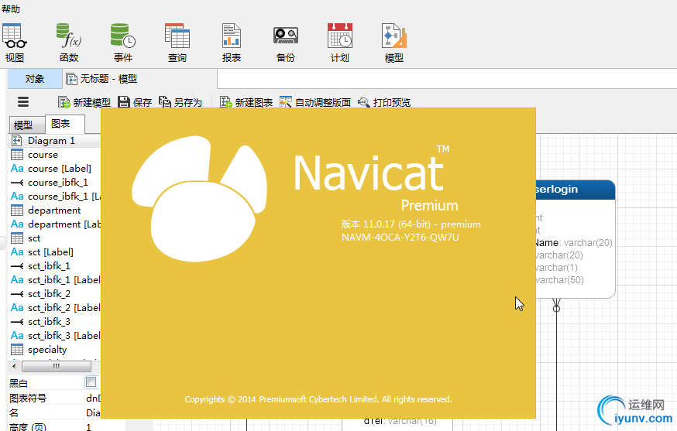Click 自动调整版面 auto layout button
This screenshot has width=677, height=431.
(315, 102)
